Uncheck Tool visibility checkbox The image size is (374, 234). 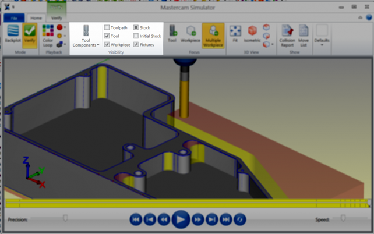107,36
